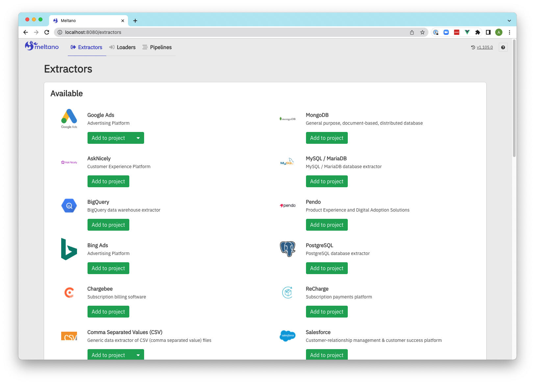Screen dimensions: 535x384
Task: Add Salesforce to project
Action: pyautogui.click(x=327, y=355)
